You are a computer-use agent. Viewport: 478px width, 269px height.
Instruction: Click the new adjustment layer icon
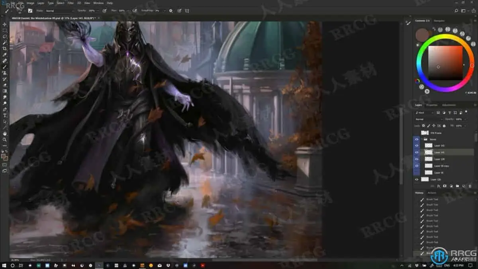pyautogui.click(x=451, y=186)
